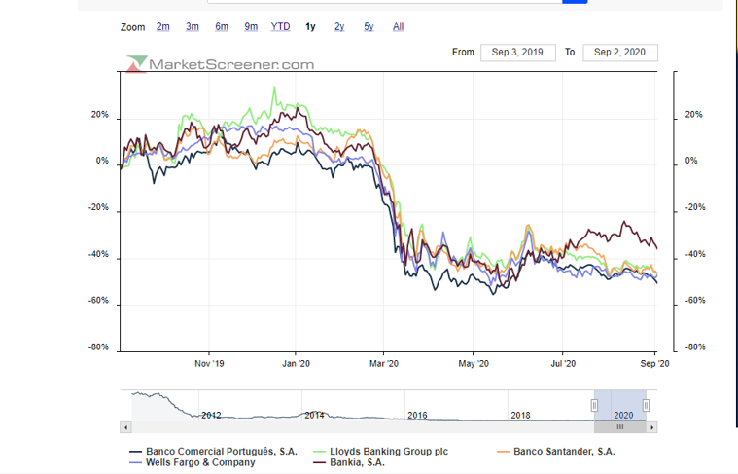Toggle Lloyds Banking Group plc legend series
Image resolution: width=738 pixels, height=474 pixels.
coord(381,452)
